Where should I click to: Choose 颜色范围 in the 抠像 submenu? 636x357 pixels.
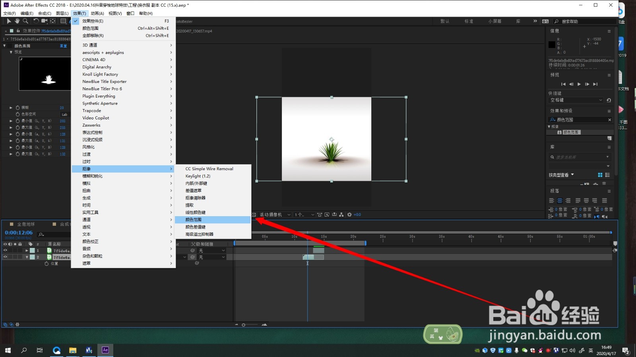[213, 220]
